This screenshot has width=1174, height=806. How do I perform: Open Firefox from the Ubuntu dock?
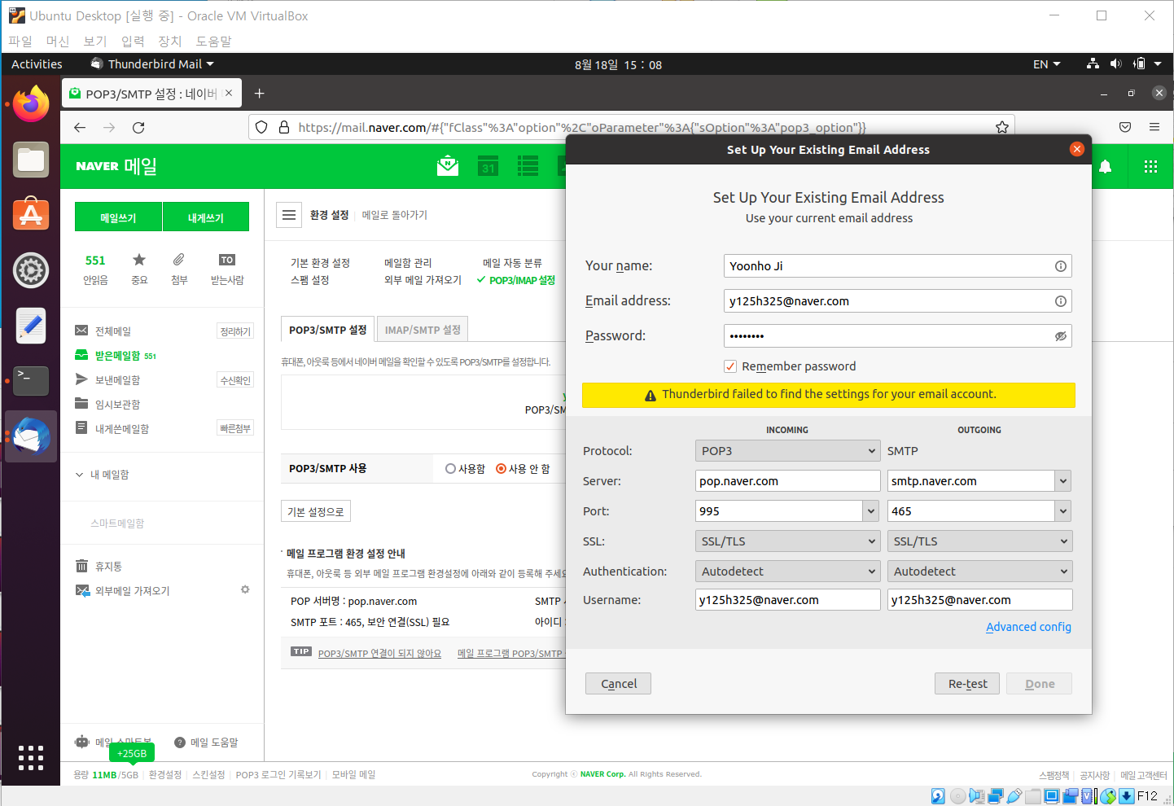click(31, 104)
